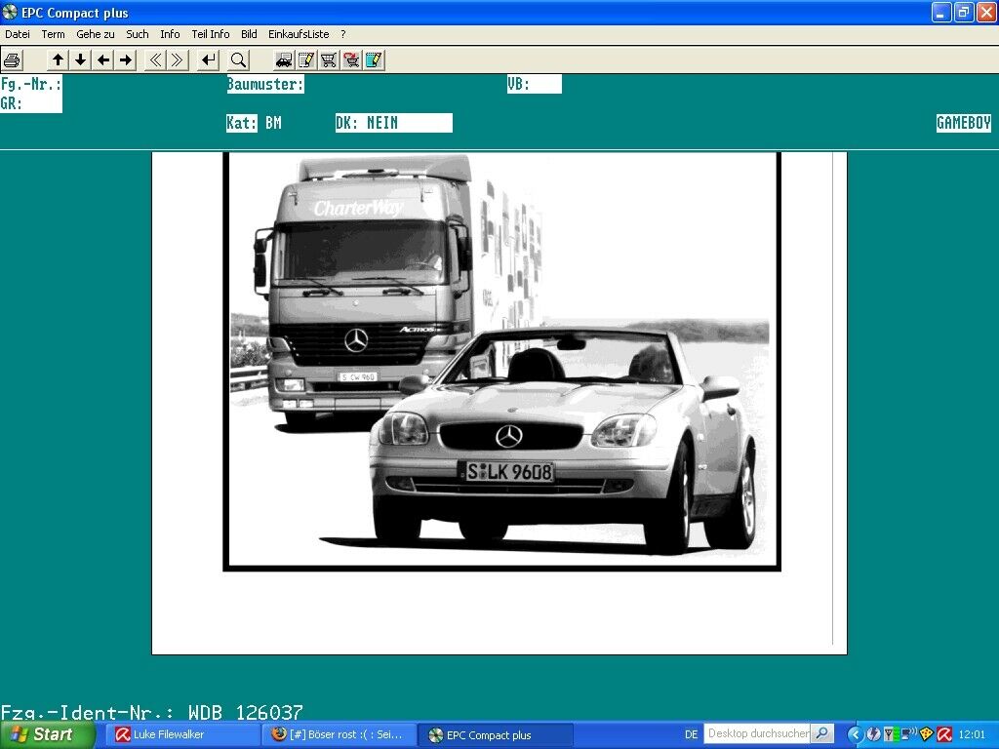Click the right arrow toolbar button
The width and height of the screenshot is (999, 749).
point(126,60)
